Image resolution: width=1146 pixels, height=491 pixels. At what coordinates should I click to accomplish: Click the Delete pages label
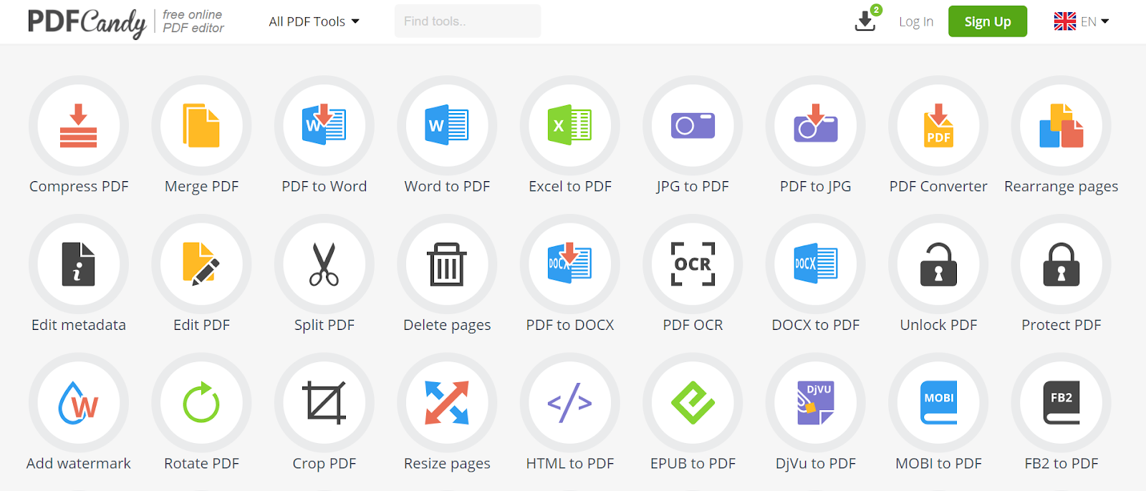447,325
